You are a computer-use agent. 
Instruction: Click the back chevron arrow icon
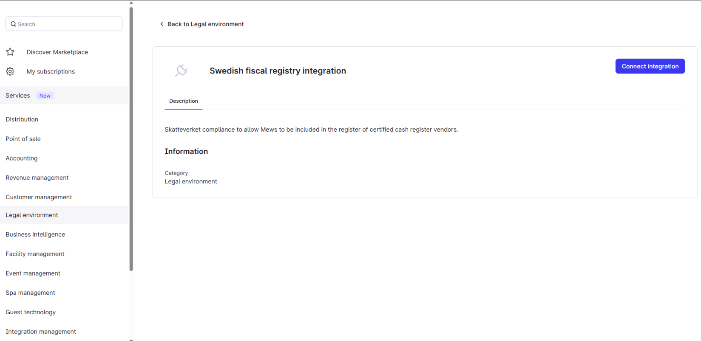(x=162, y=24)
